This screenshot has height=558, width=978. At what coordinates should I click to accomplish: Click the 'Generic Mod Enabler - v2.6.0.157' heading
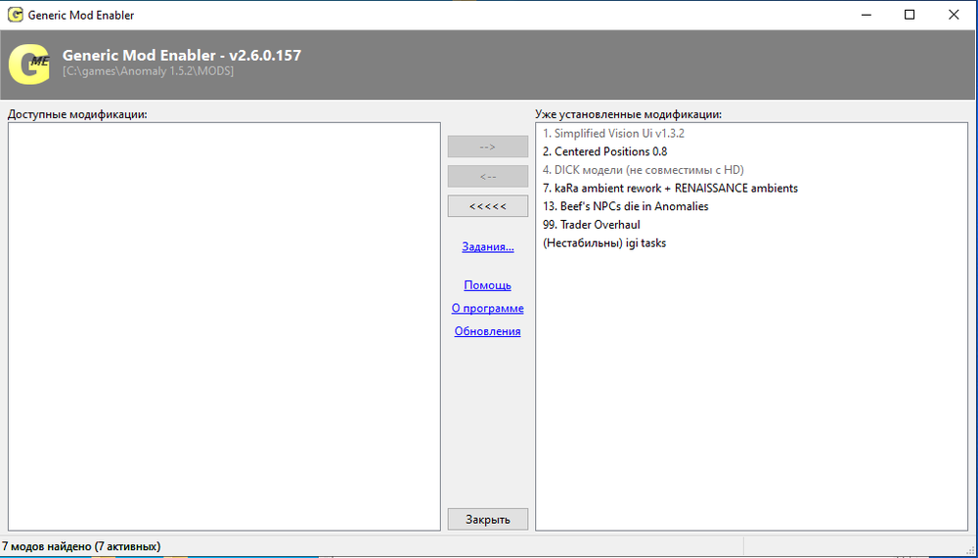click(x=182, y=55)
